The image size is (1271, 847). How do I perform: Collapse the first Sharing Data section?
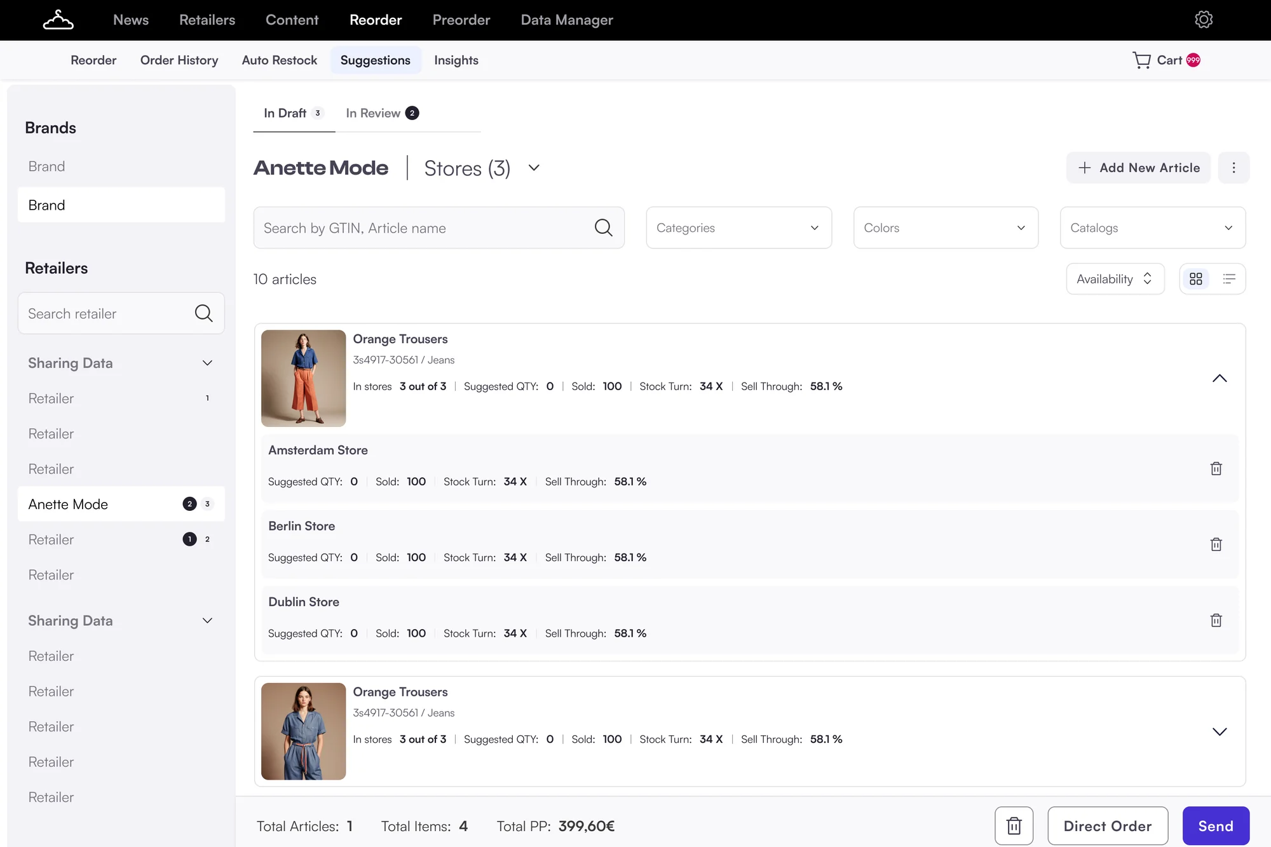pyautogui.click(x=207, y=363)
